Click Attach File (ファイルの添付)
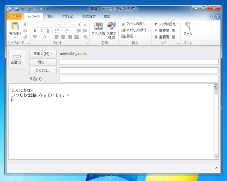227x181 pixels. [x=133, y=24]
